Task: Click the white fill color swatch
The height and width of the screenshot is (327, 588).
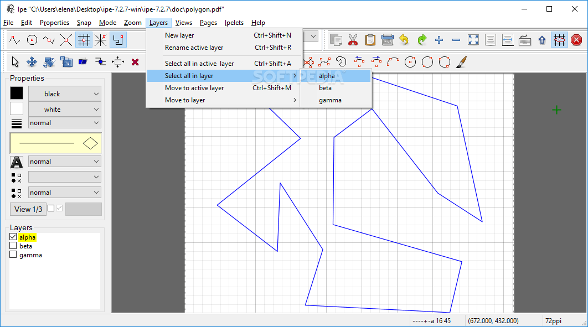Action: pyautogui.click(x=17, y=108)
